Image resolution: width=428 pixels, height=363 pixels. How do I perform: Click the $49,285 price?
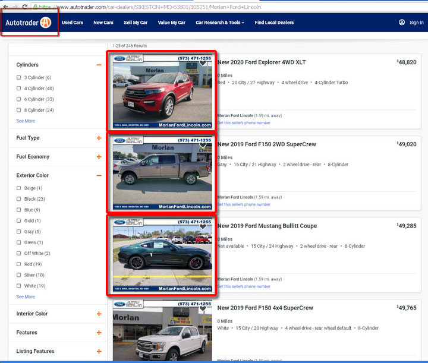tap(407, 226)
